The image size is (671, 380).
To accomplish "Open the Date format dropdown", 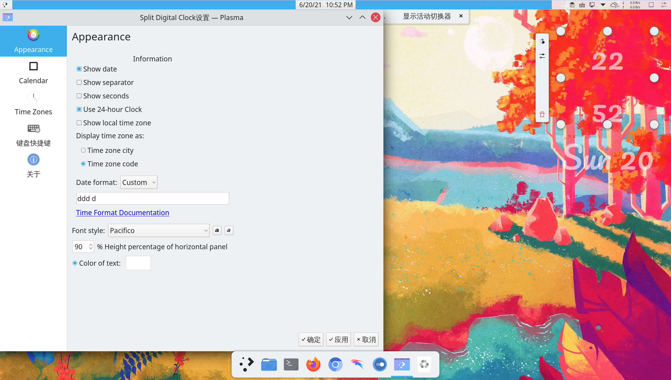I will coord(139,183).
